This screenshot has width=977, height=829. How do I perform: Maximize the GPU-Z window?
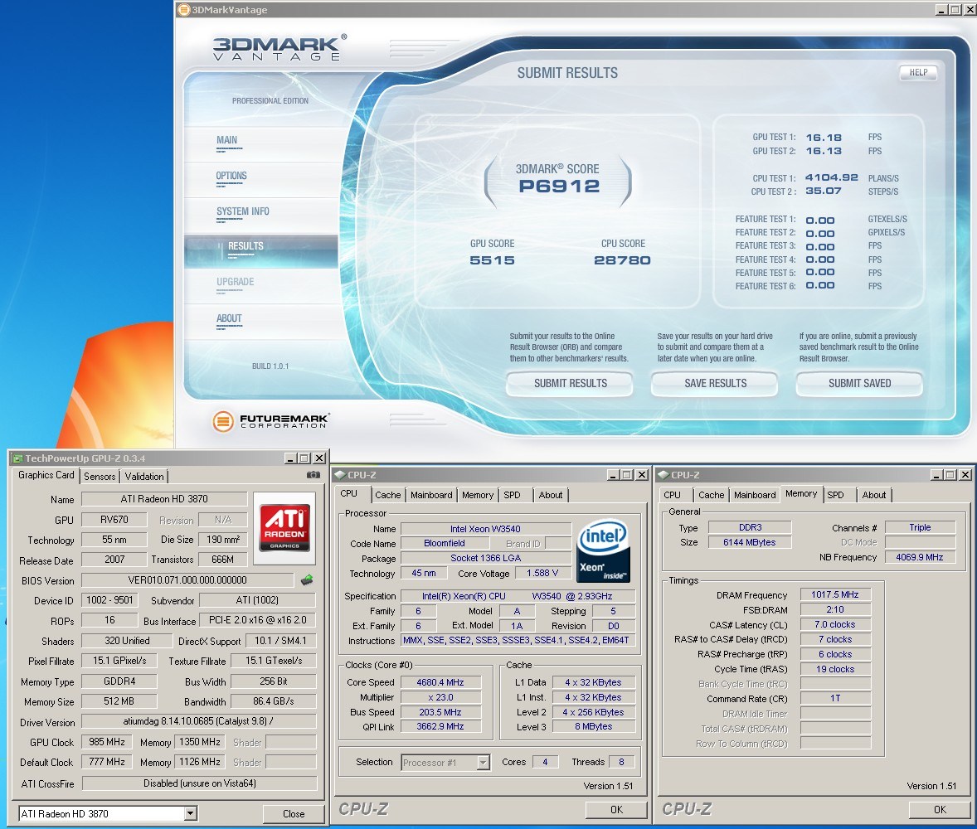(304, 458)
